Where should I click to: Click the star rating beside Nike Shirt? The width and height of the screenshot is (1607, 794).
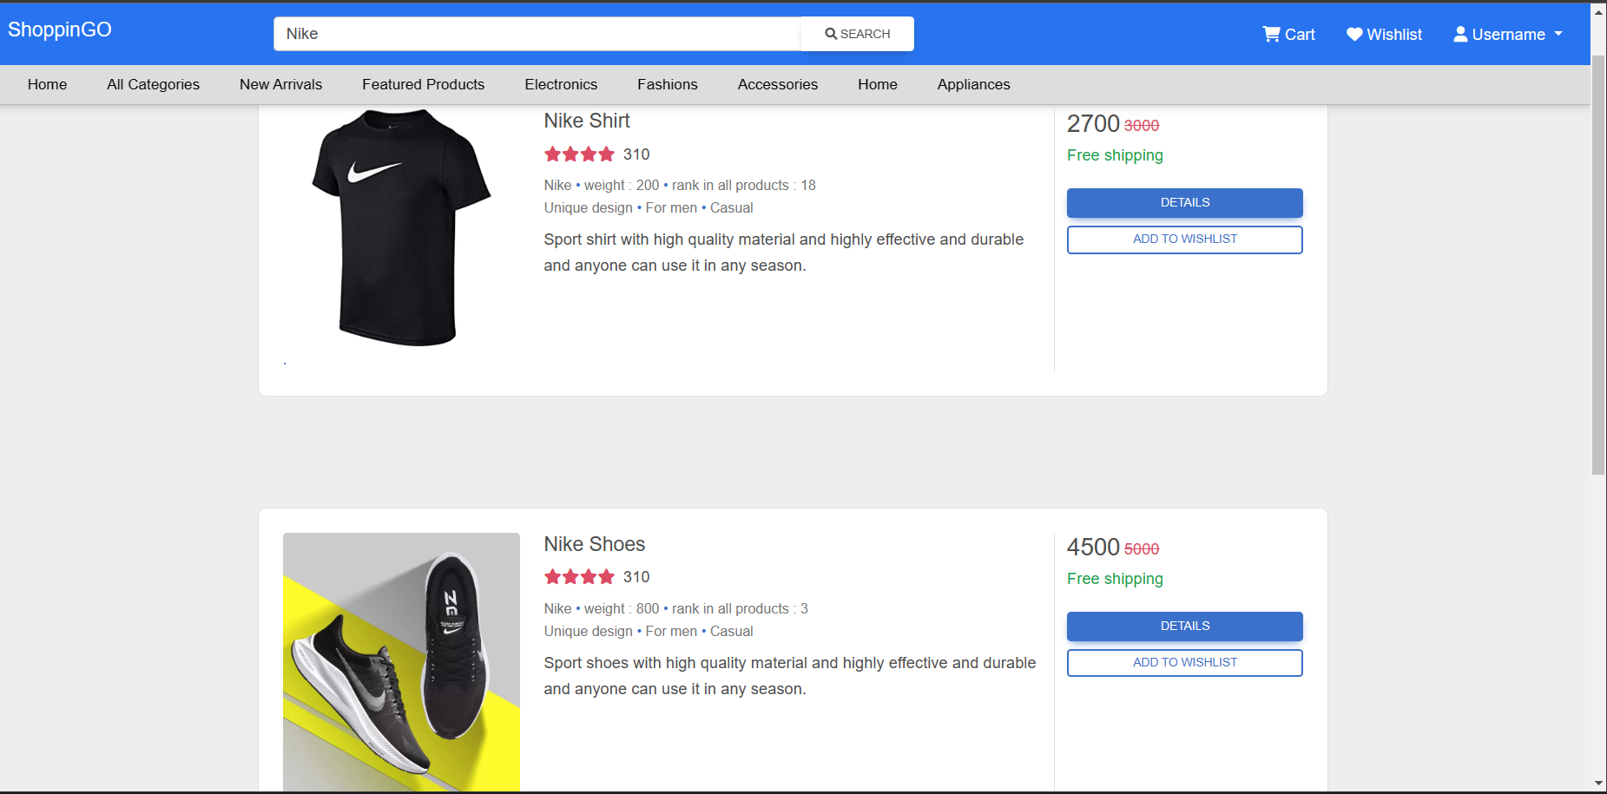tap(579, 154)
